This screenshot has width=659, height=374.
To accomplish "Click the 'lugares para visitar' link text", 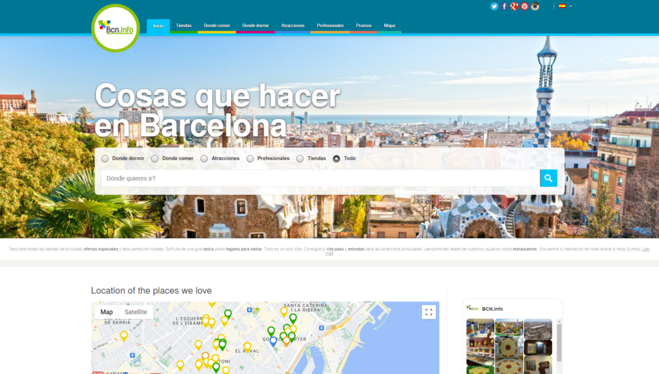I will point(244,249).
